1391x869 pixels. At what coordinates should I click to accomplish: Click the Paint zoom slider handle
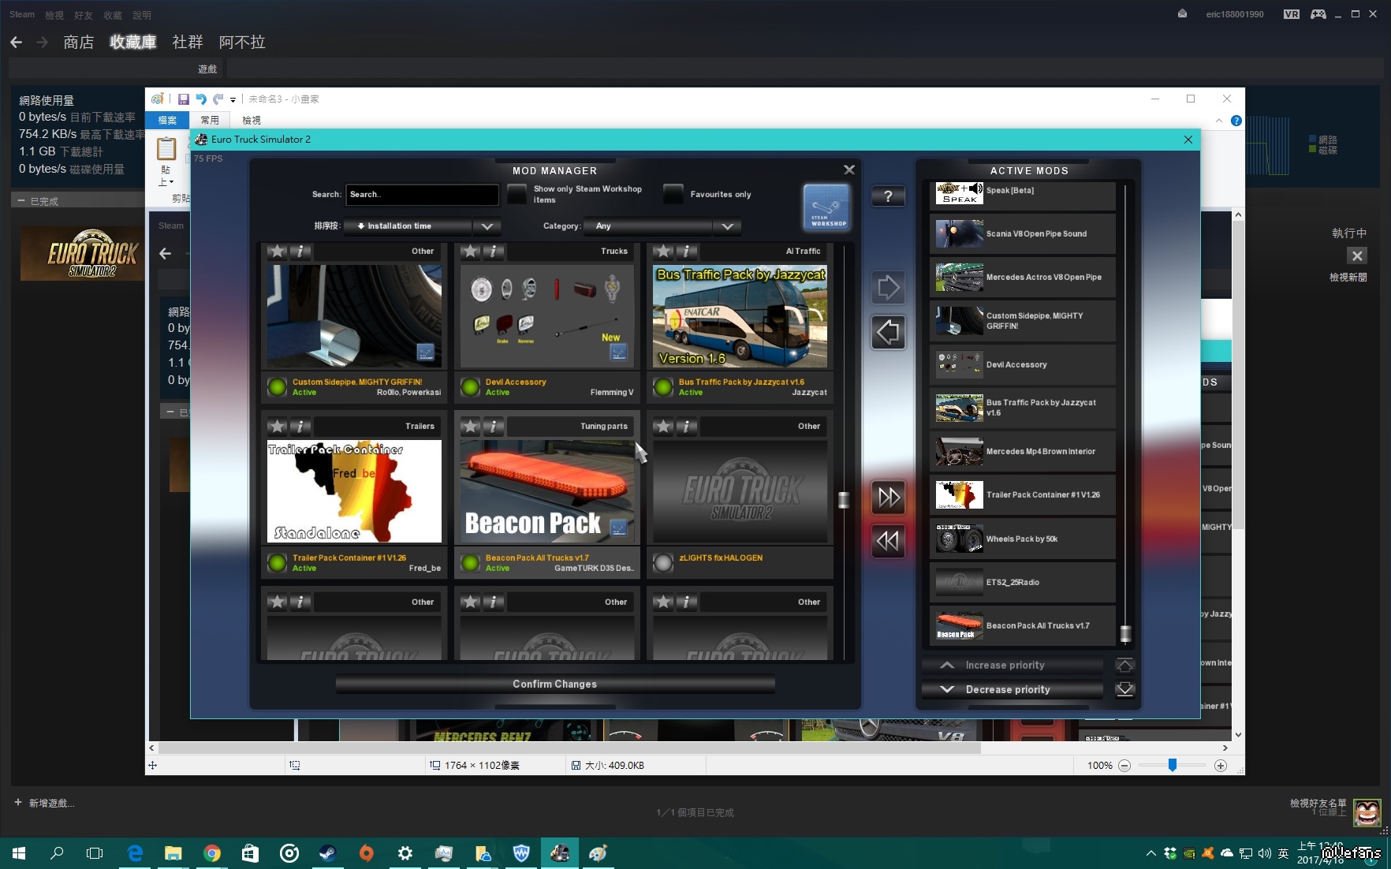pyautogui.click(x=1173, y=765)
